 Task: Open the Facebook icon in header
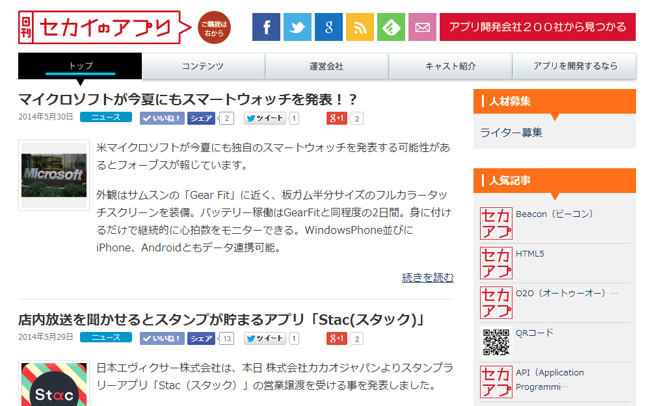266,27
